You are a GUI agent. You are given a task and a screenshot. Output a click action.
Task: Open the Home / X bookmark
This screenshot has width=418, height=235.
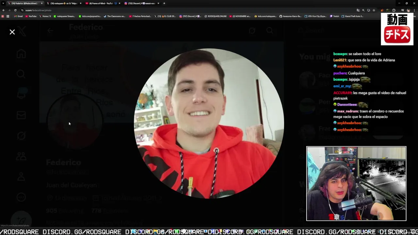click(45, 16)
